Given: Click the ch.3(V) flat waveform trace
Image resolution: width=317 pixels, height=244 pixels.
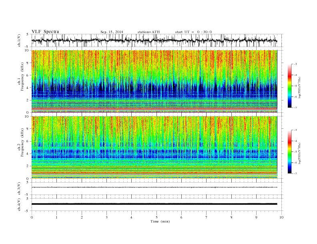Looking at the screenshot, I should coord(154,187).
